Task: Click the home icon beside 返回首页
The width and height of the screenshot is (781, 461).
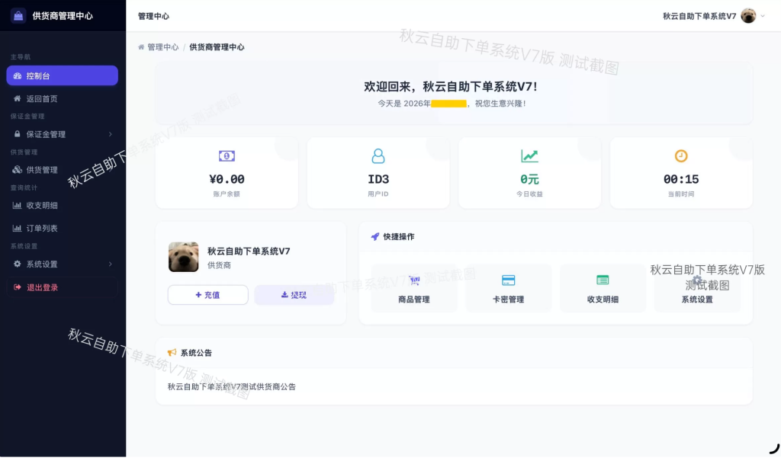Action: click(17, 98)
